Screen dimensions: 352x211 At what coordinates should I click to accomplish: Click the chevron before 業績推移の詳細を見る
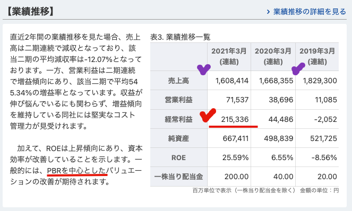tap(268, 12)
